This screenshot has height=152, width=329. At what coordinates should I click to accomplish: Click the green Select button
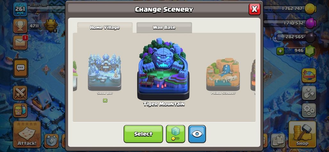click(x=143, y=134)
